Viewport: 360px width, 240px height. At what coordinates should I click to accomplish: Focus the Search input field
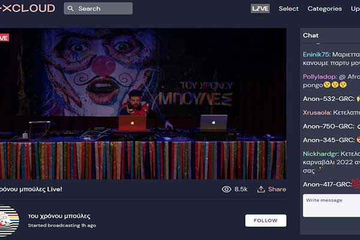click(x=103, y=9)
